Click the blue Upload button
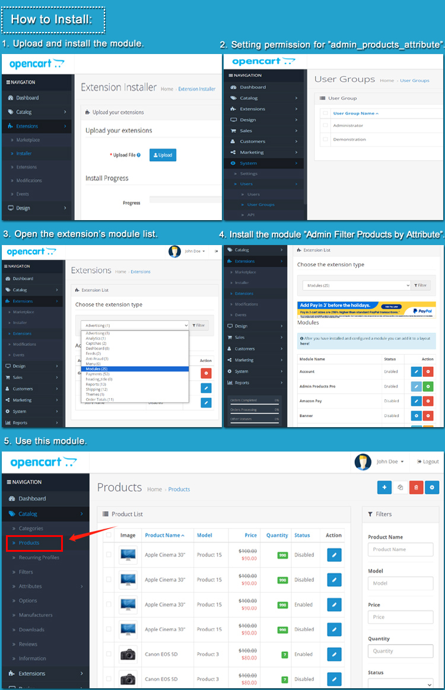The width and height of the screenshot is (445, 690). tap(163, 155)
